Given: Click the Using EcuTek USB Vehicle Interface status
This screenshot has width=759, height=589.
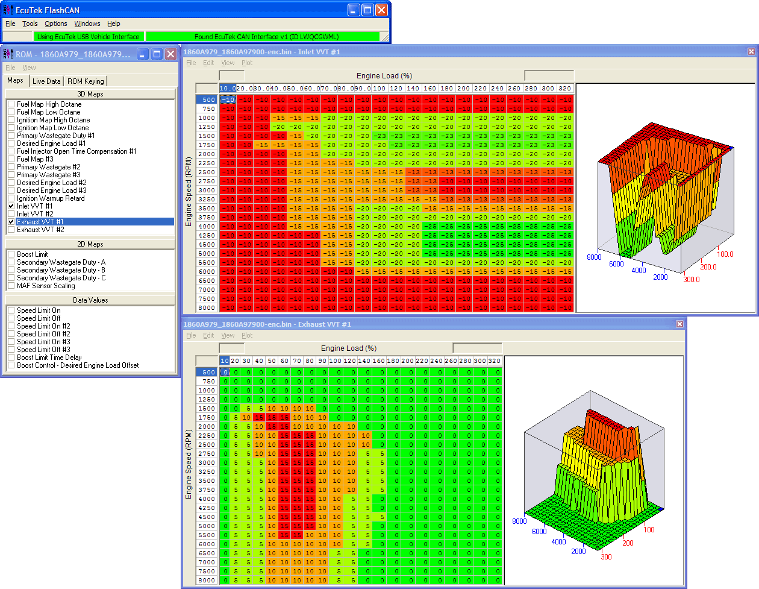Looking at the screenshot, I should tap(88, 37).
